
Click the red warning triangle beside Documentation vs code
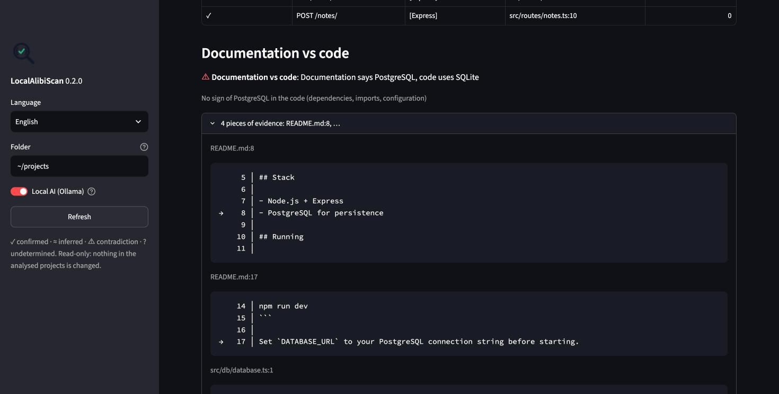pyautogui.click(x=206, y=77)
